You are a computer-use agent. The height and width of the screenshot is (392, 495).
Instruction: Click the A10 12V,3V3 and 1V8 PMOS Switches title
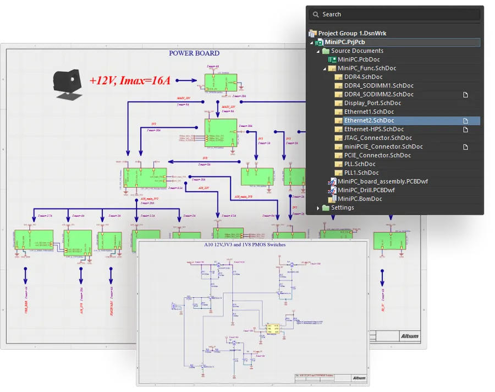pyautogui.click(x=245, y=244)
